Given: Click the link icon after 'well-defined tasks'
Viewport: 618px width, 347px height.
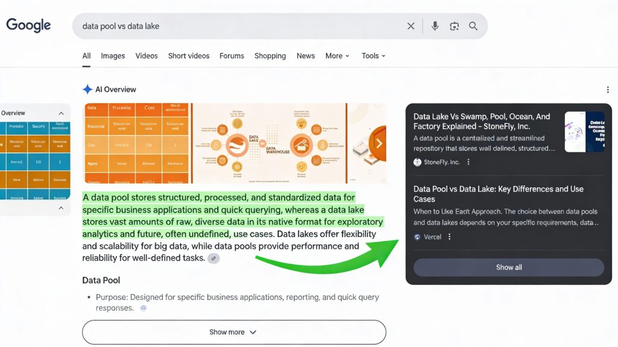Looking at the screenshot, I should pyautogui.click(x=214, y=258).
